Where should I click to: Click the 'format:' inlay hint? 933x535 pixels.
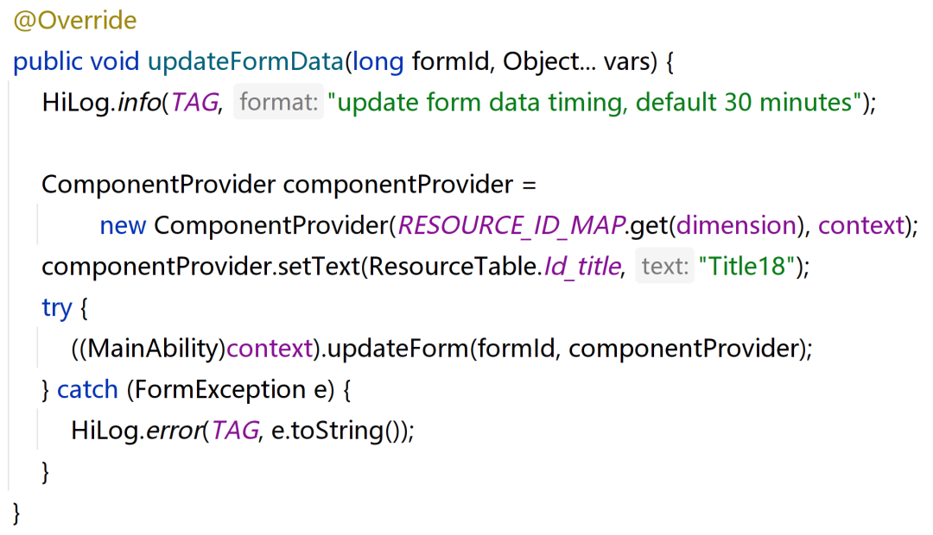pos(278,104)
